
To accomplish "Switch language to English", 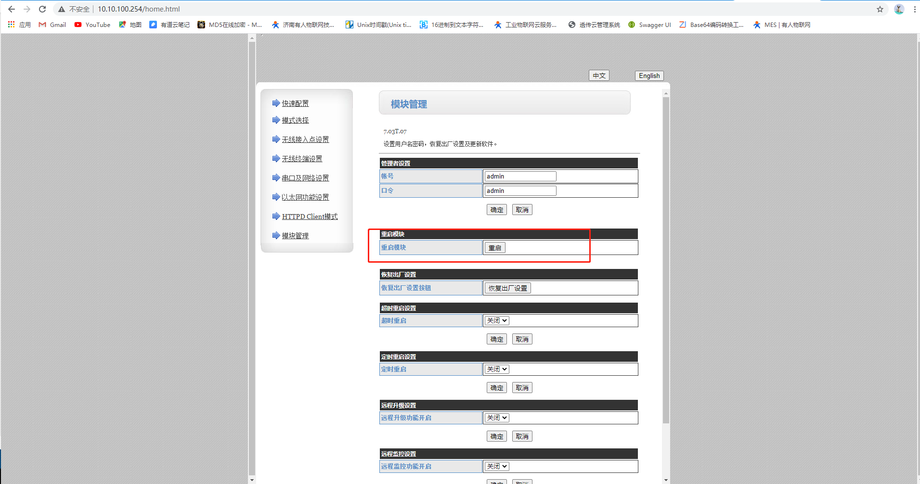I will 649,76.
